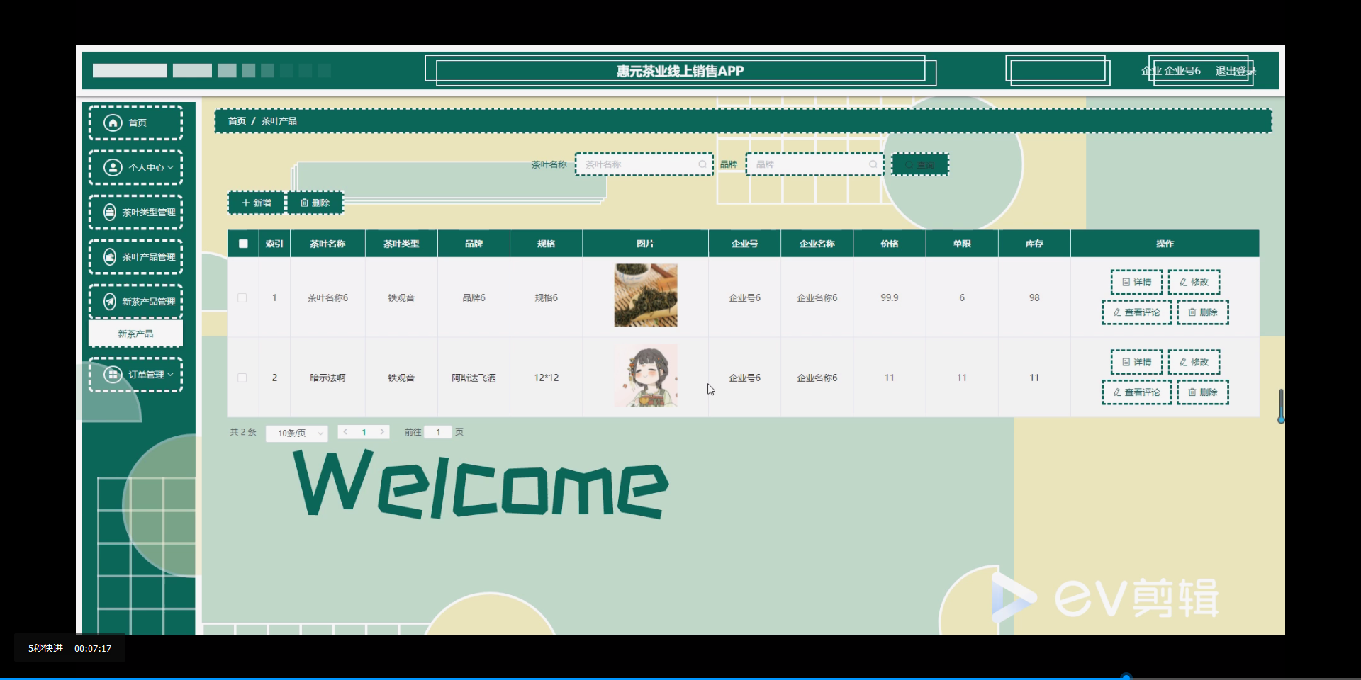This screenshot has width=1361, height=680.
Task: Click the 企业名称6 cell in the first row
Action: tap(817, 297)
